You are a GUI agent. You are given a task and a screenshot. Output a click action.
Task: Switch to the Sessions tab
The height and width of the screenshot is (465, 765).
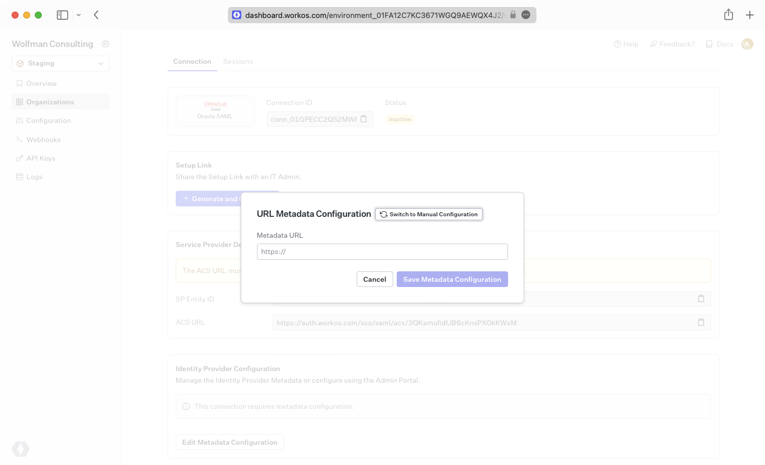click(238, 61)
